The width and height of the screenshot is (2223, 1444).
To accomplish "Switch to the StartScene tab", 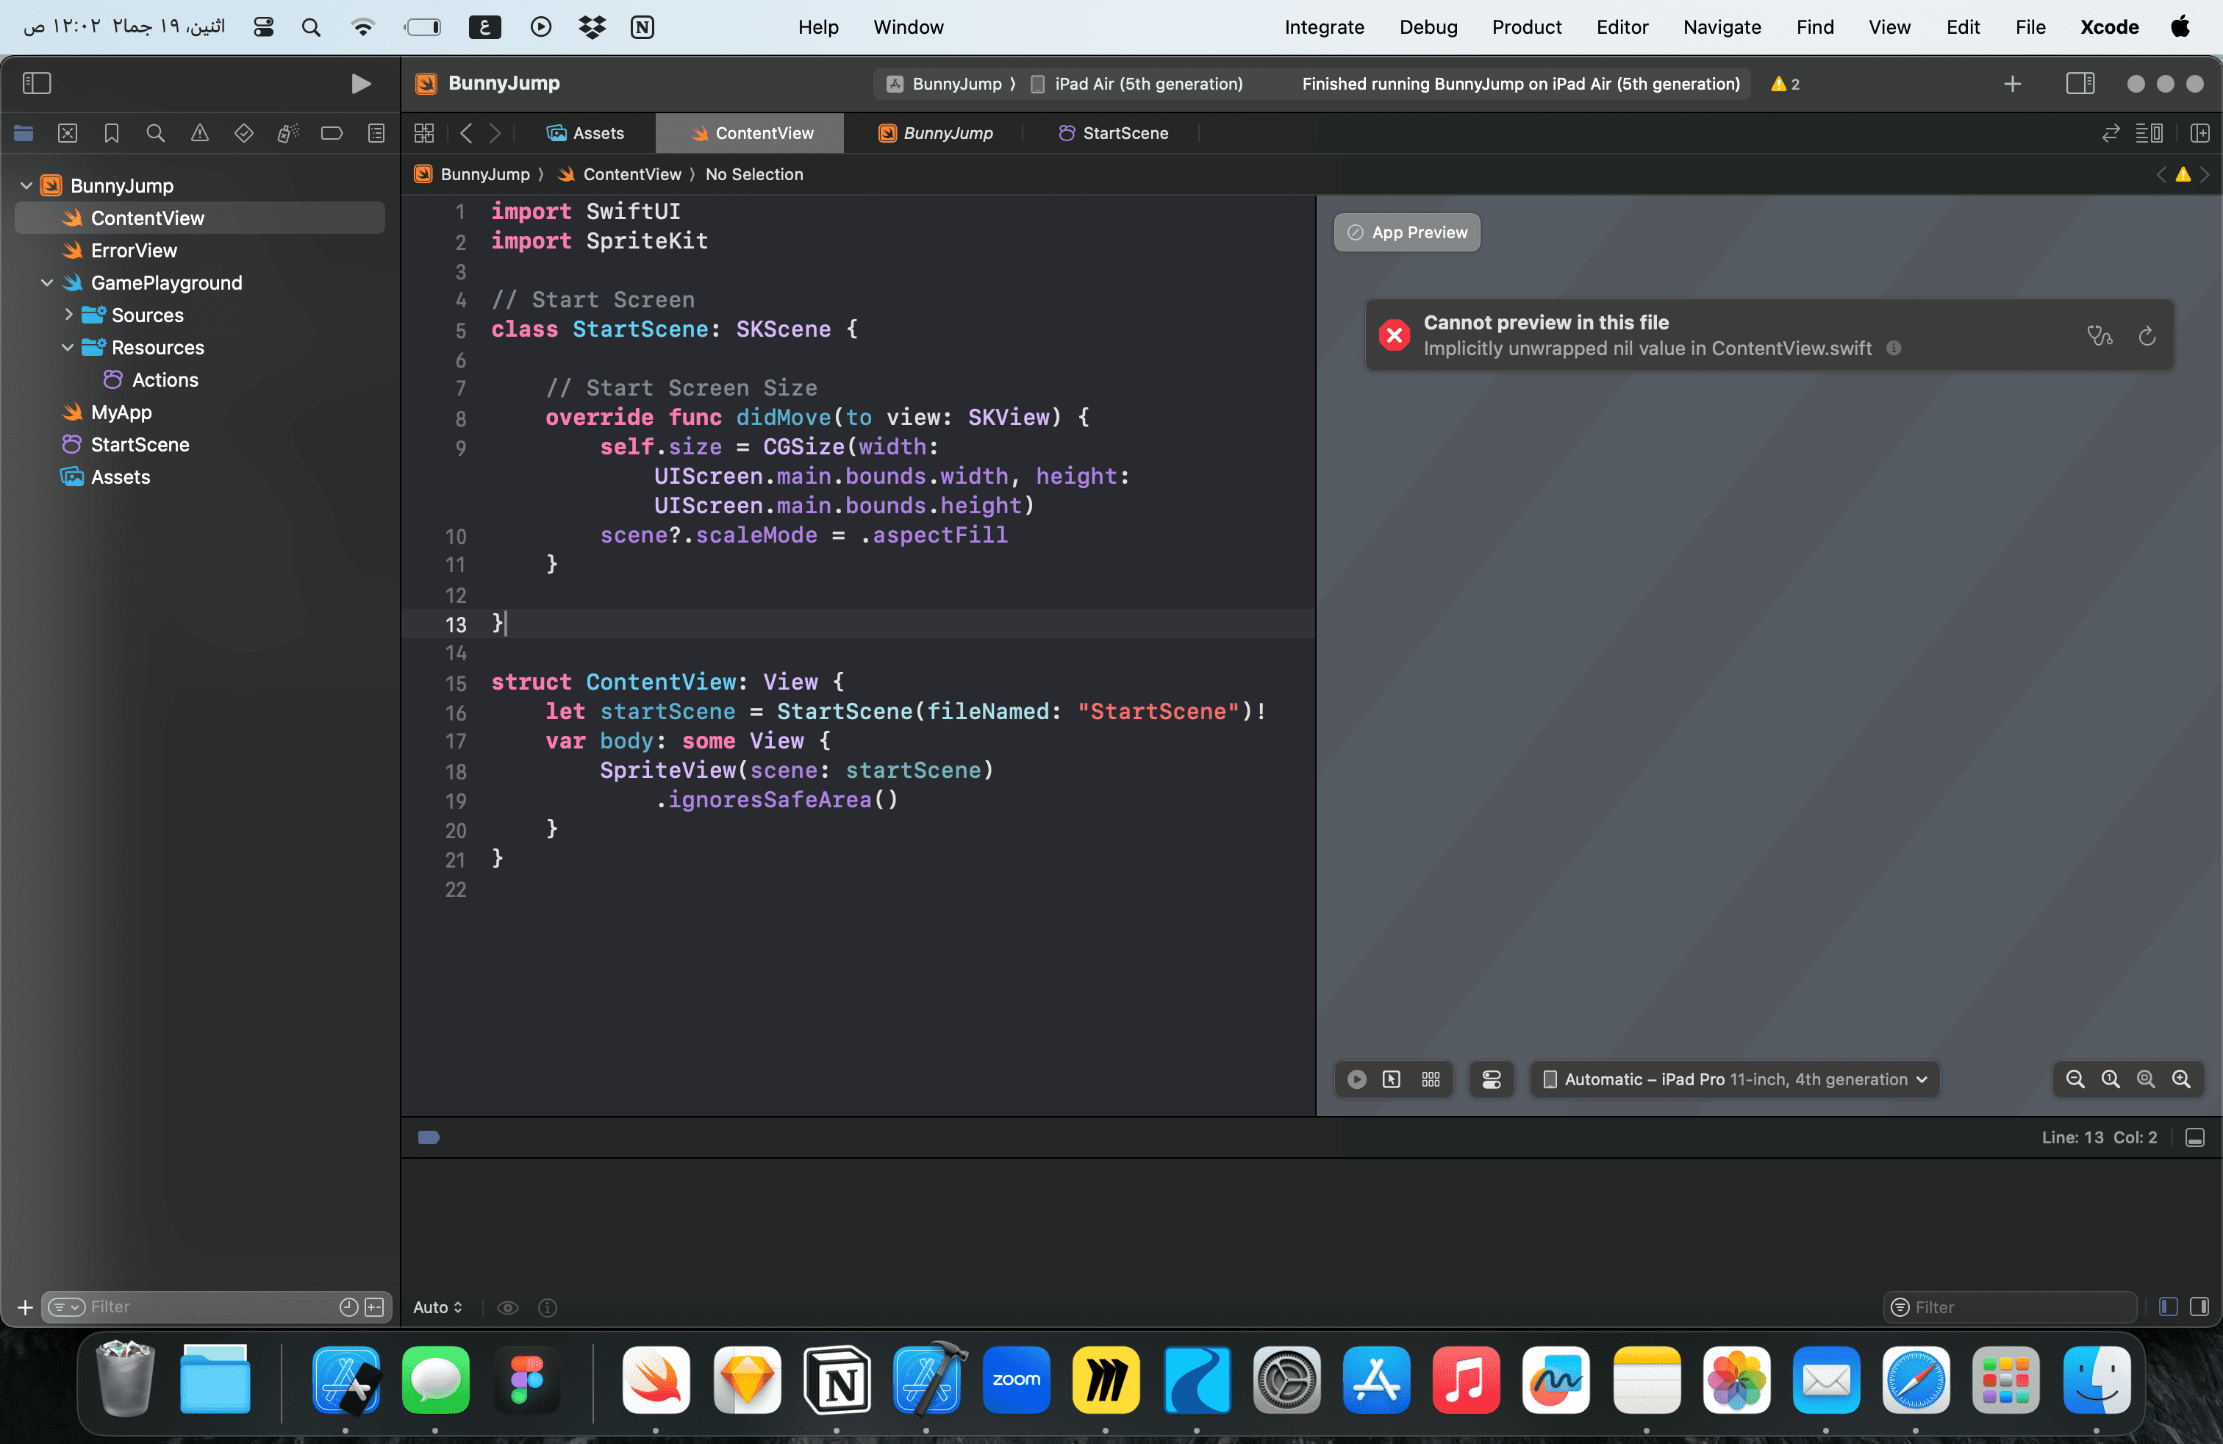I will 1114,134.
